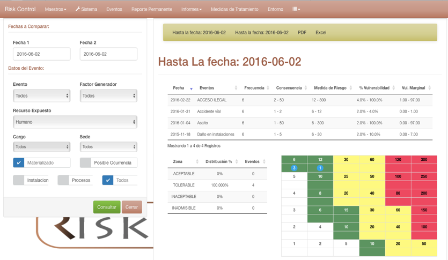Expand the Recurso Expuesto dropdown
The width and height of the screenshot is (448, 260).
[x=75, y=122]
